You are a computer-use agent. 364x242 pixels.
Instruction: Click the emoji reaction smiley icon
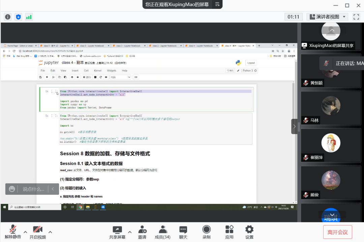12,189
